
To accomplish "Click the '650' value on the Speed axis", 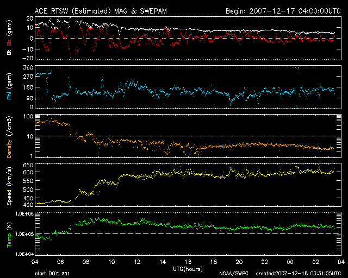I will (28, 165).
